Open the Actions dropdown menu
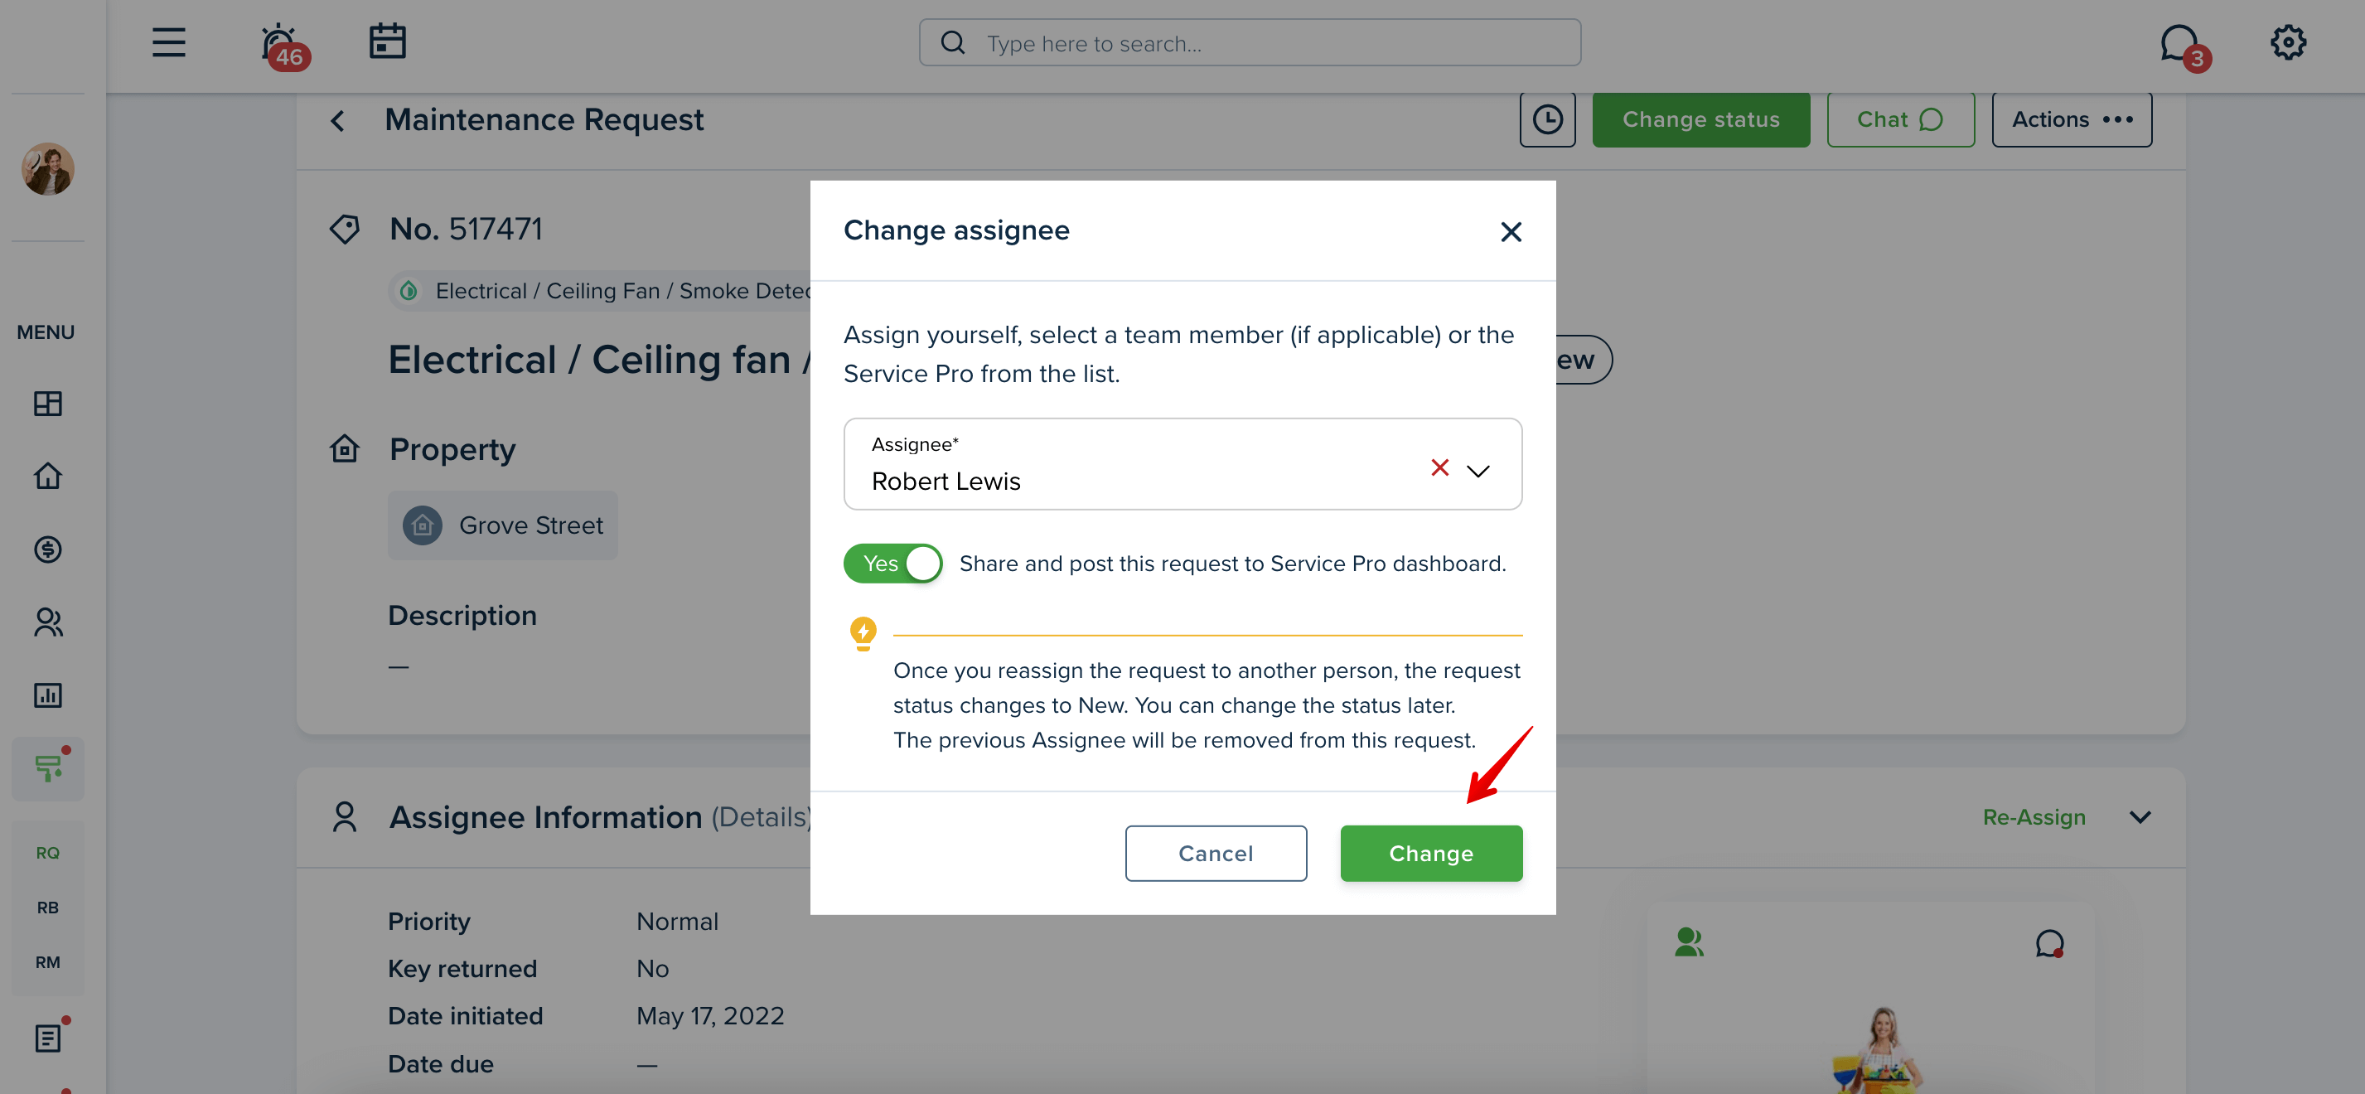 tap(2071, 119)
